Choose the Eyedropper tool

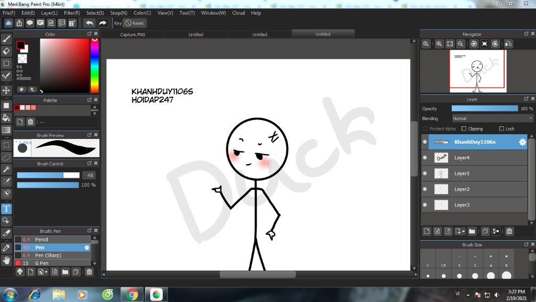pos(6,247)
